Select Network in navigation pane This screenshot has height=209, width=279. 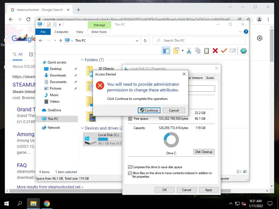coord(54,128)
